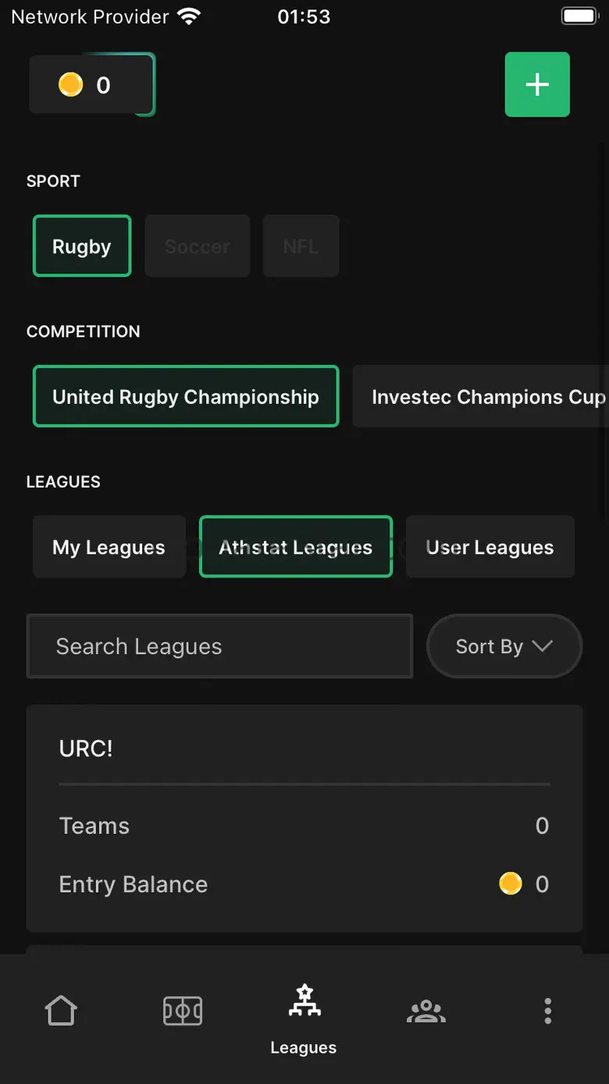Select the Rugby sport option
This screenshot has width=609, height=1084.
[x=82, y=246]
